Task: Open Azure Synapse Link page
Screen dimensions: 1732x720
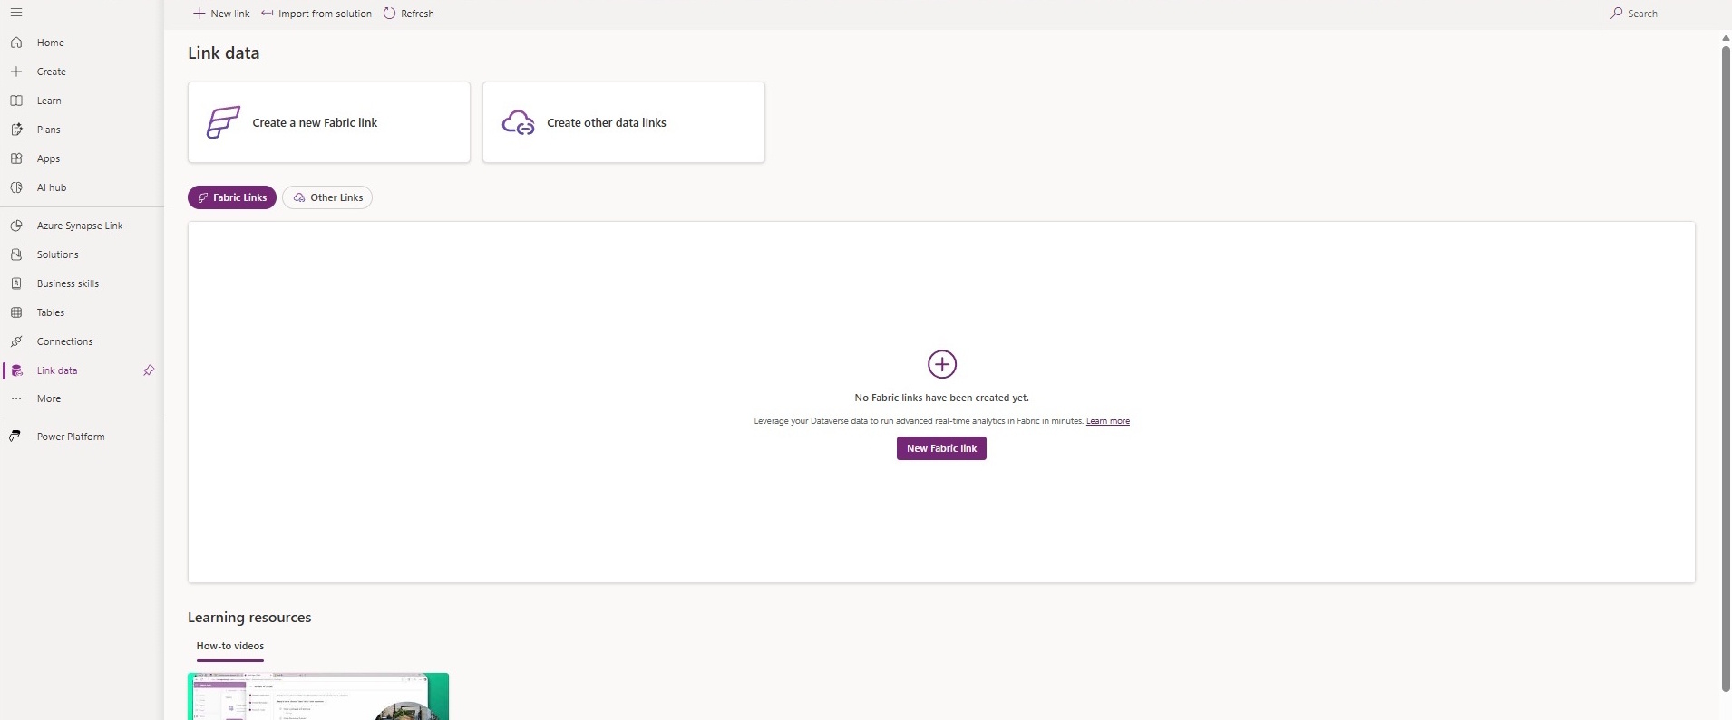Action: pyautogui.click(x=82, y=226)
